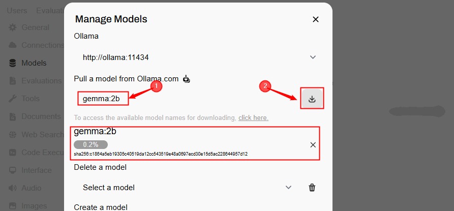Click the General gear icon in the sidebar
Screen dimensions: 454x211
[x=13, y=27]
